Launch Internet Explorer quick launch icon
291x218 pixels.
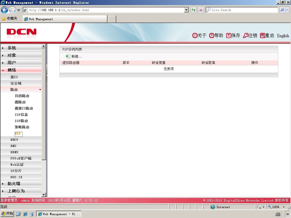click(x=25, y=214)
